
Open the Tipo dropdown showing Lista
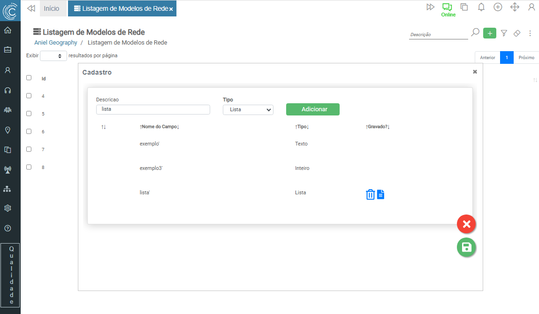(248, 109)
